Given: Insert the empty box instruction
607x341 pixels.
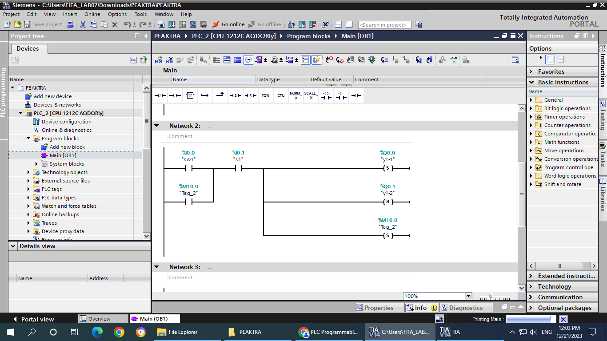Looking at the screenshot, I should pyautogui.click(x=190, y=95).
